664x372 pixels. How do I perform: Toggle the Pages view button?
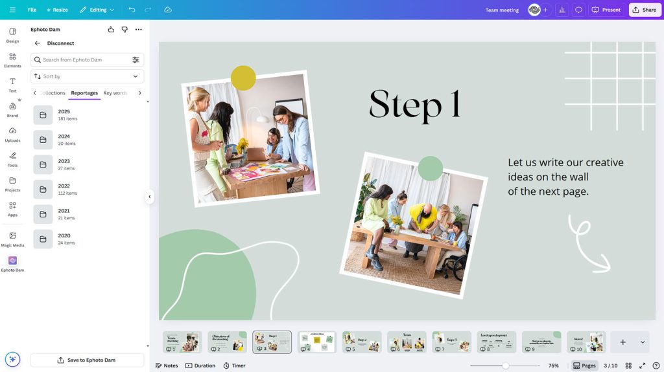tap(584, 366)
